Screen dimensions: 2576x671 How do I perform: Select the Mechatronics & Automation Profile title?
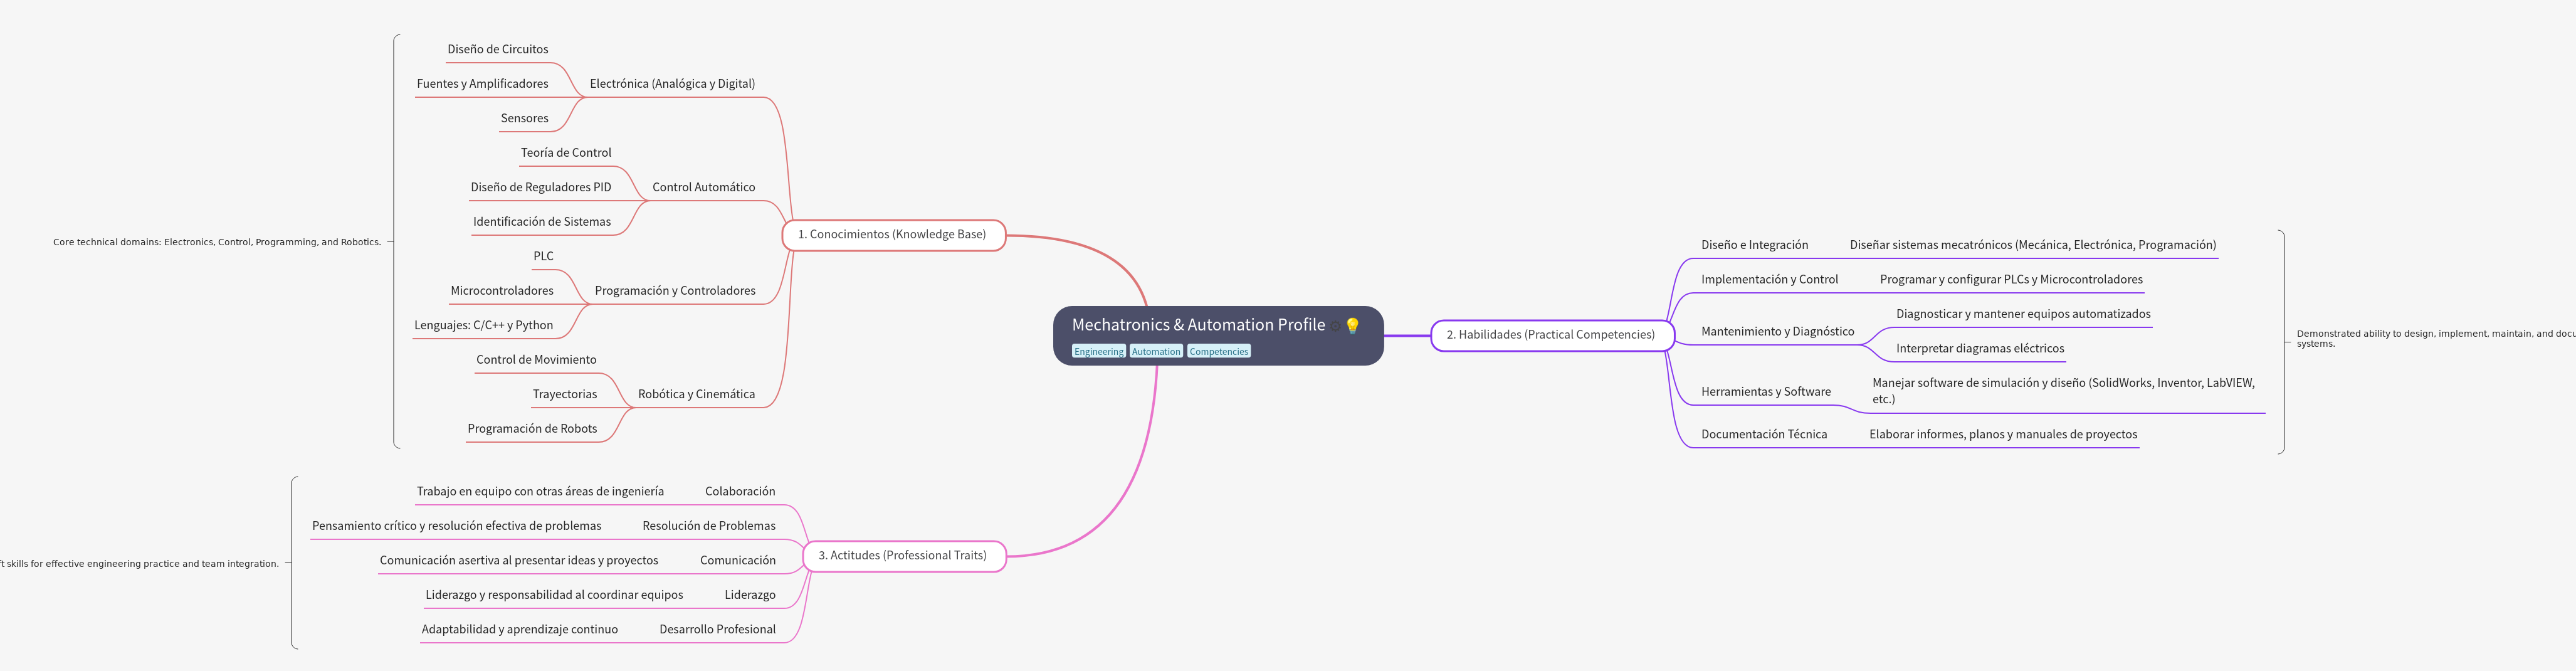pos(1197,325)
